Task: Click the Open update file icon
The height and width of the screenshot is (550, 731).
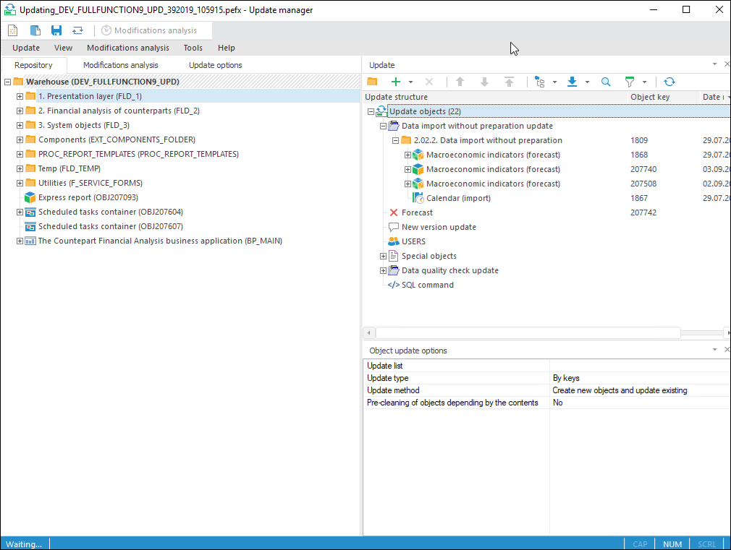Action: pyautogui.click(x=35, y=30)
